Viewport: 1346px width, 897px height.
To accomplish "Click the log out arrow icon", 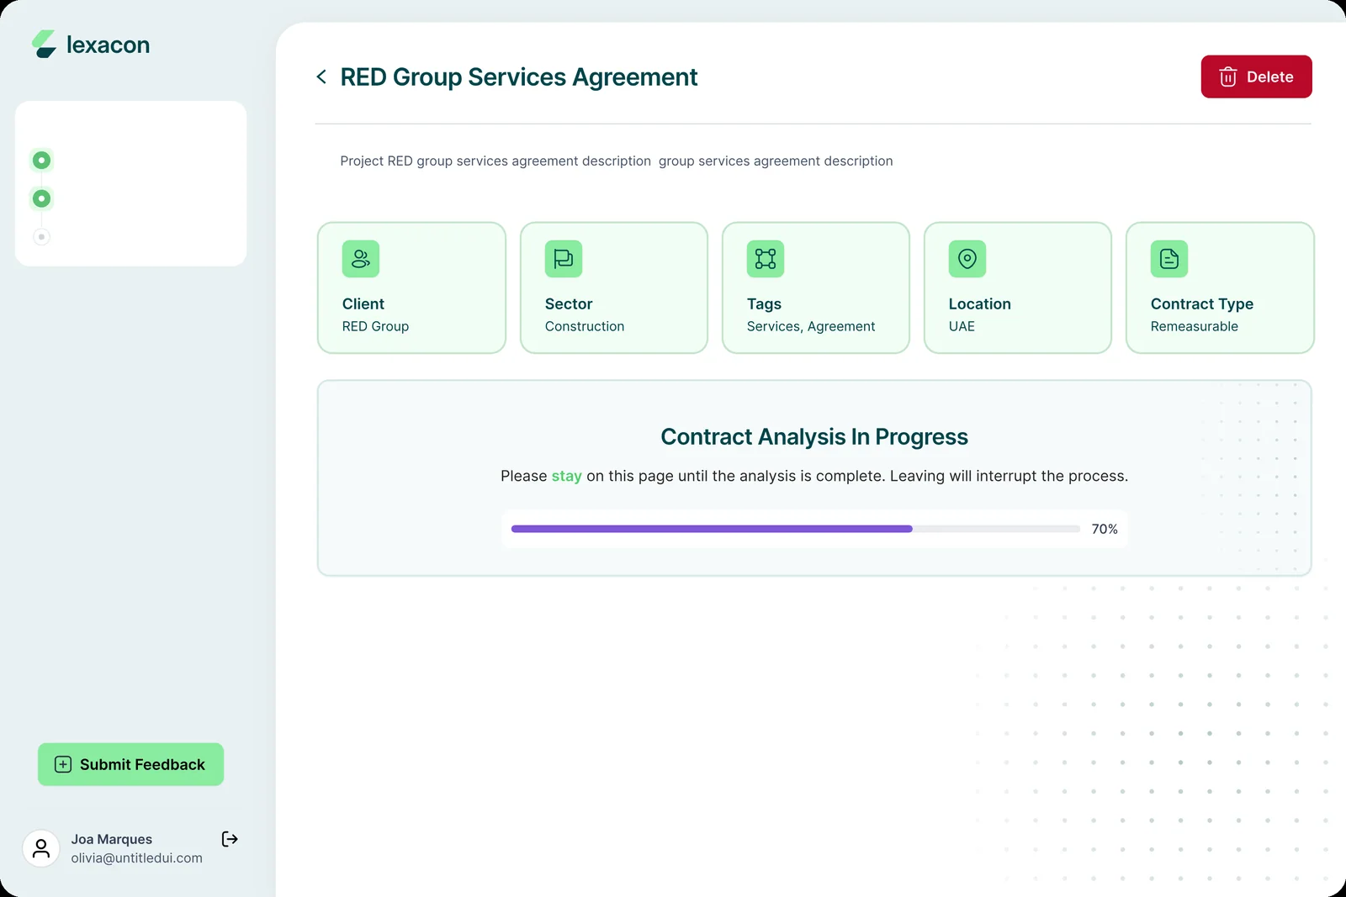I will coord(230,839).
